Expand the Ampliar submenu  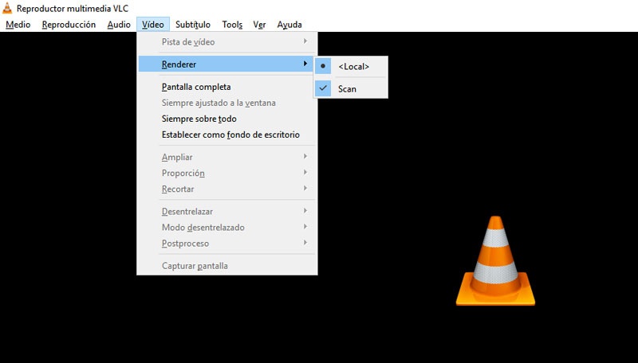[x=227, y=157]
